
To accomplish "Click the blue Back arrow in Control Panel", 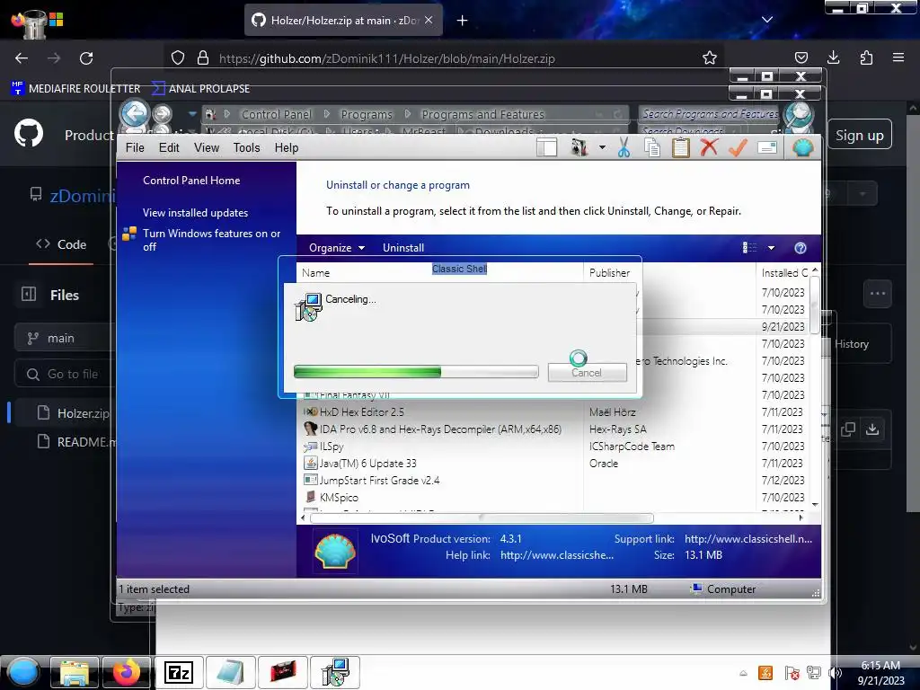I will pos(135,114).
